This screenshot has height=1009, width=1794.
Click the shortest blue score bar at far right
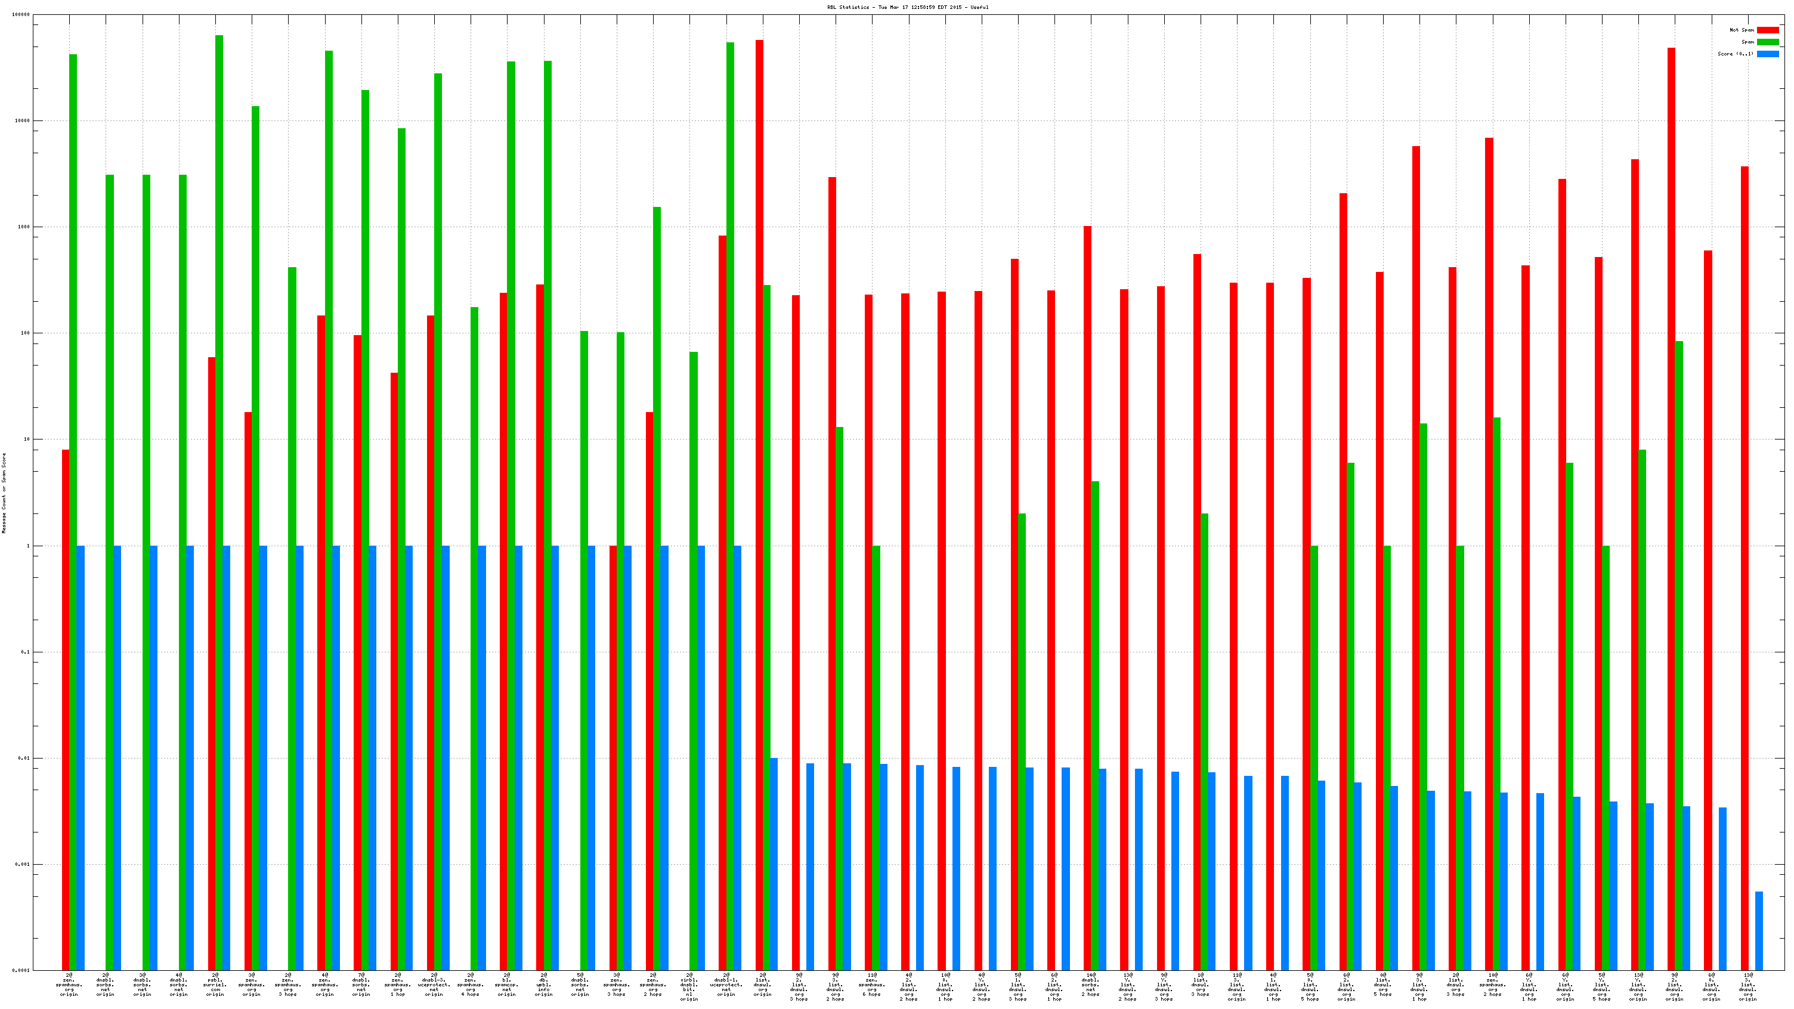pyautogui.click(x=1758, y=930)
